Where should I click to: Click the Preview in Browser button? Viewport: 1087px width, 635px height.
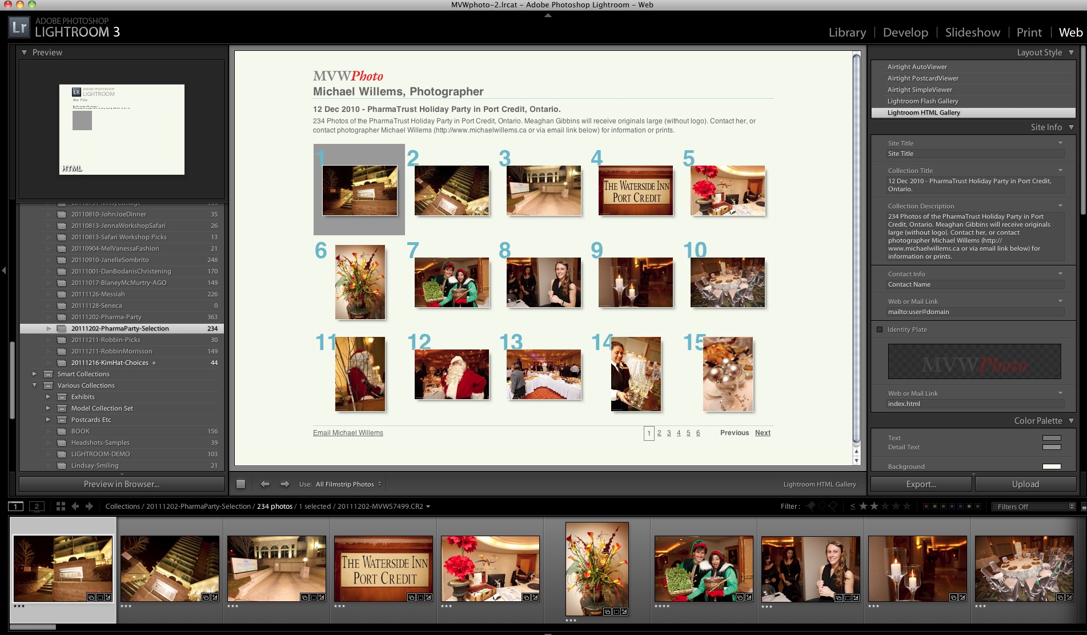tap(122, 484)
